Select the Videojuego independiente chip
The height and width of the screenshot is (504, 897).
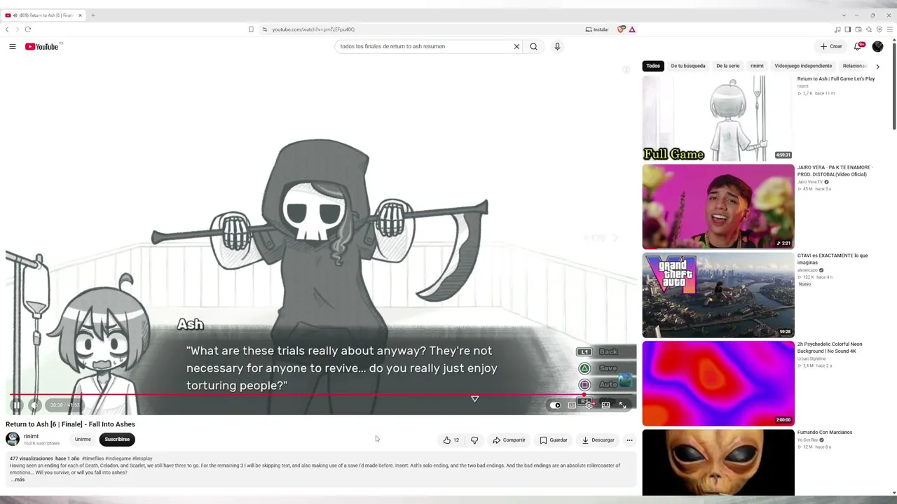coord(803,66)
